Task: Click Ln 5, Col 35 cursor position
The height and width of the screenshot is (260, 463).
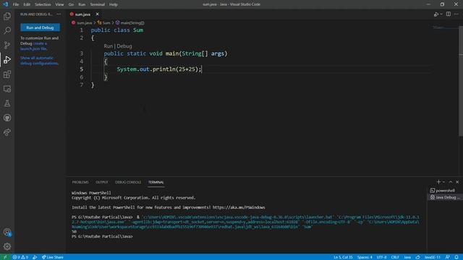Action: point(343,257)
